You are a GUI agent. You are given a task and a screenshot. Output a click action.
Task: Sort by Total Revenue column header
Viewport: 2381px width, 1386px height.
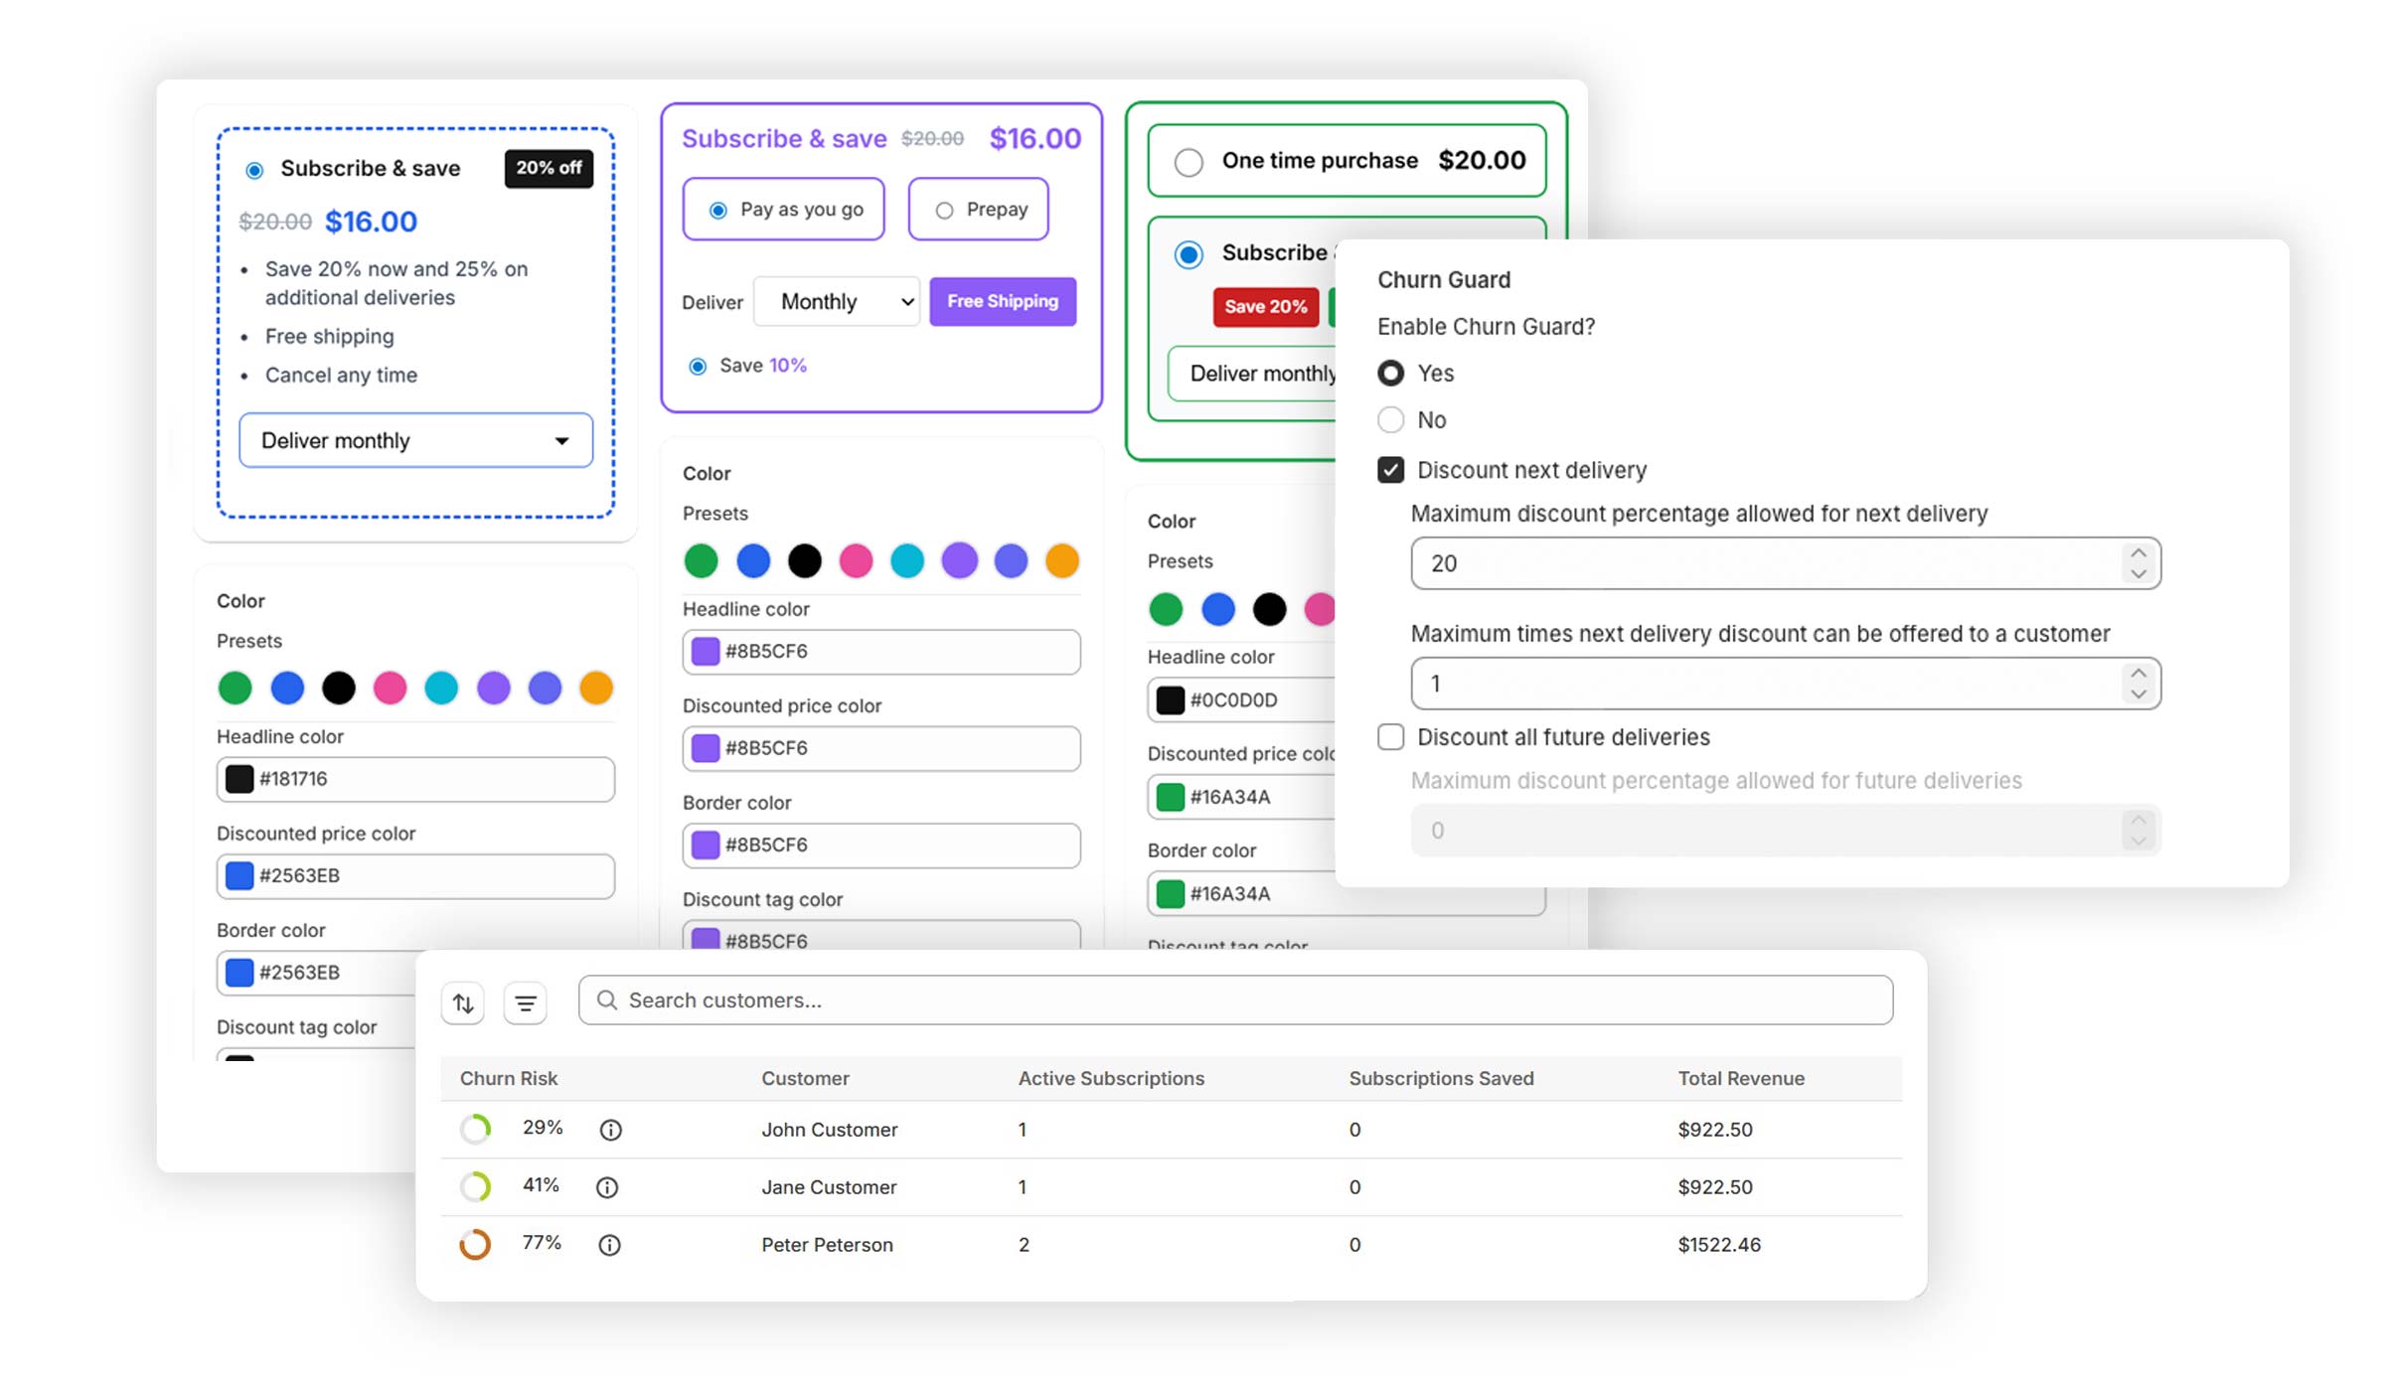pos(1741,1078)
